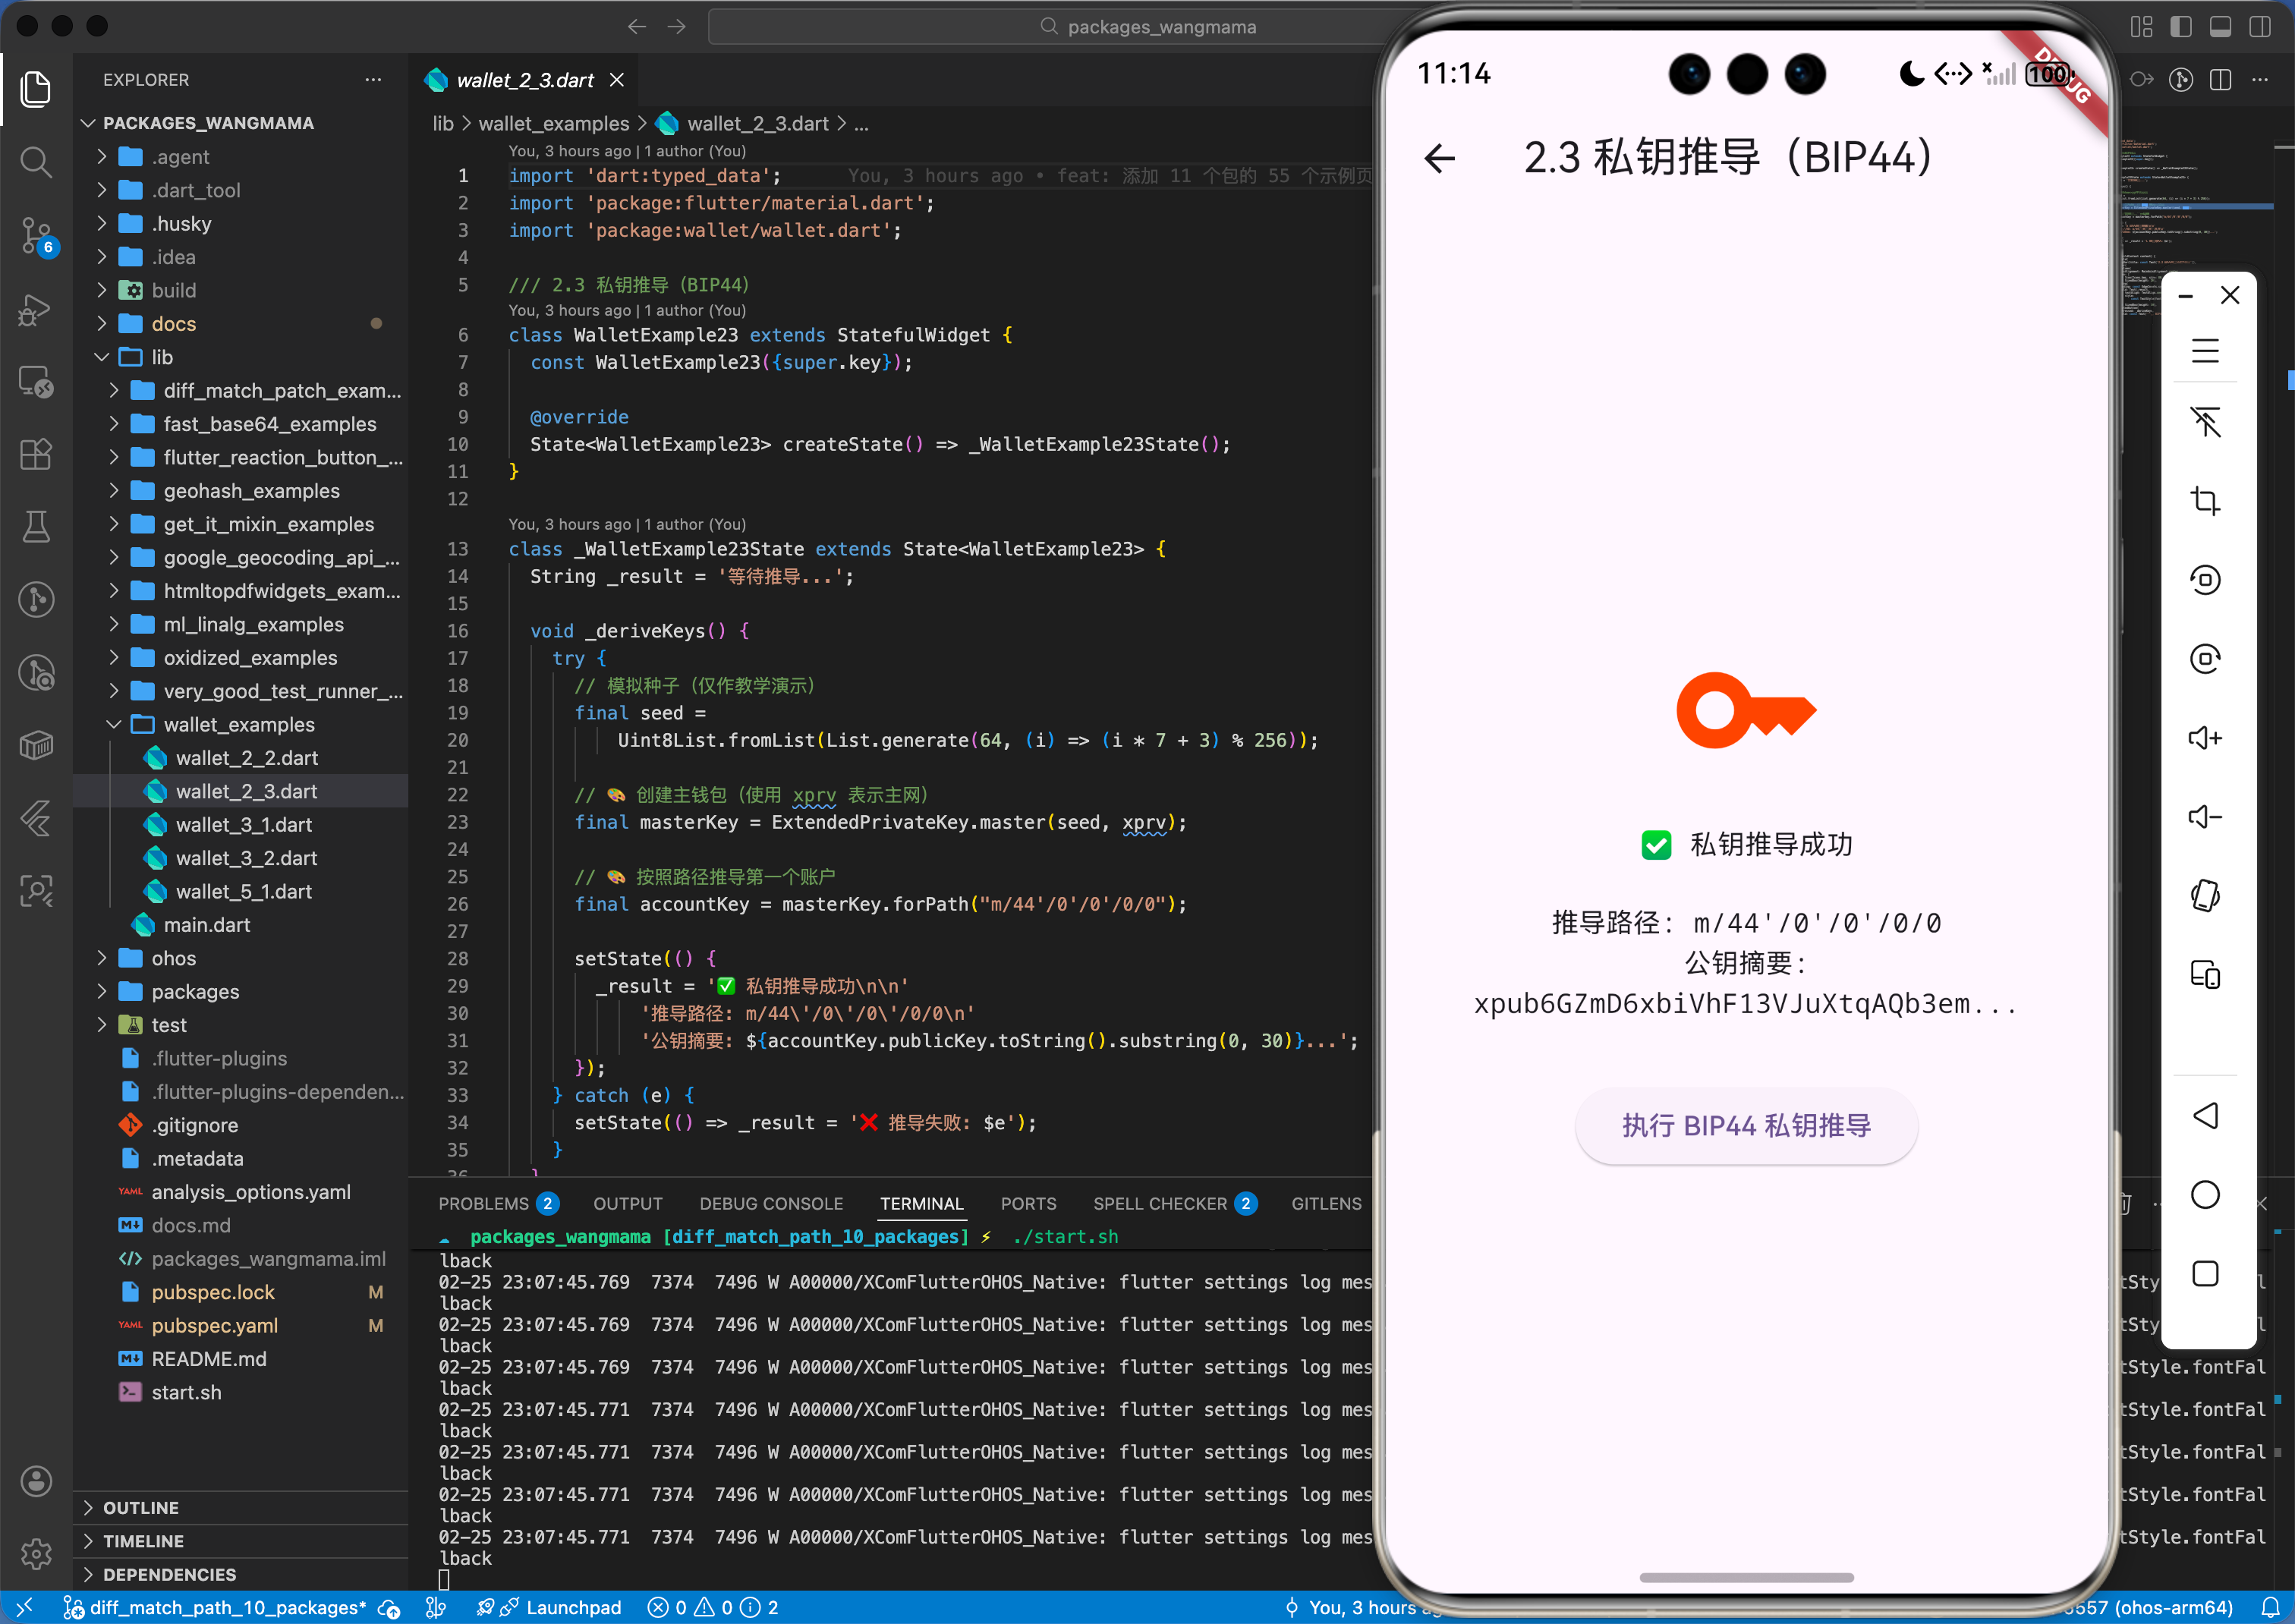Expand the OUTLINE section

coord(141,1507)
